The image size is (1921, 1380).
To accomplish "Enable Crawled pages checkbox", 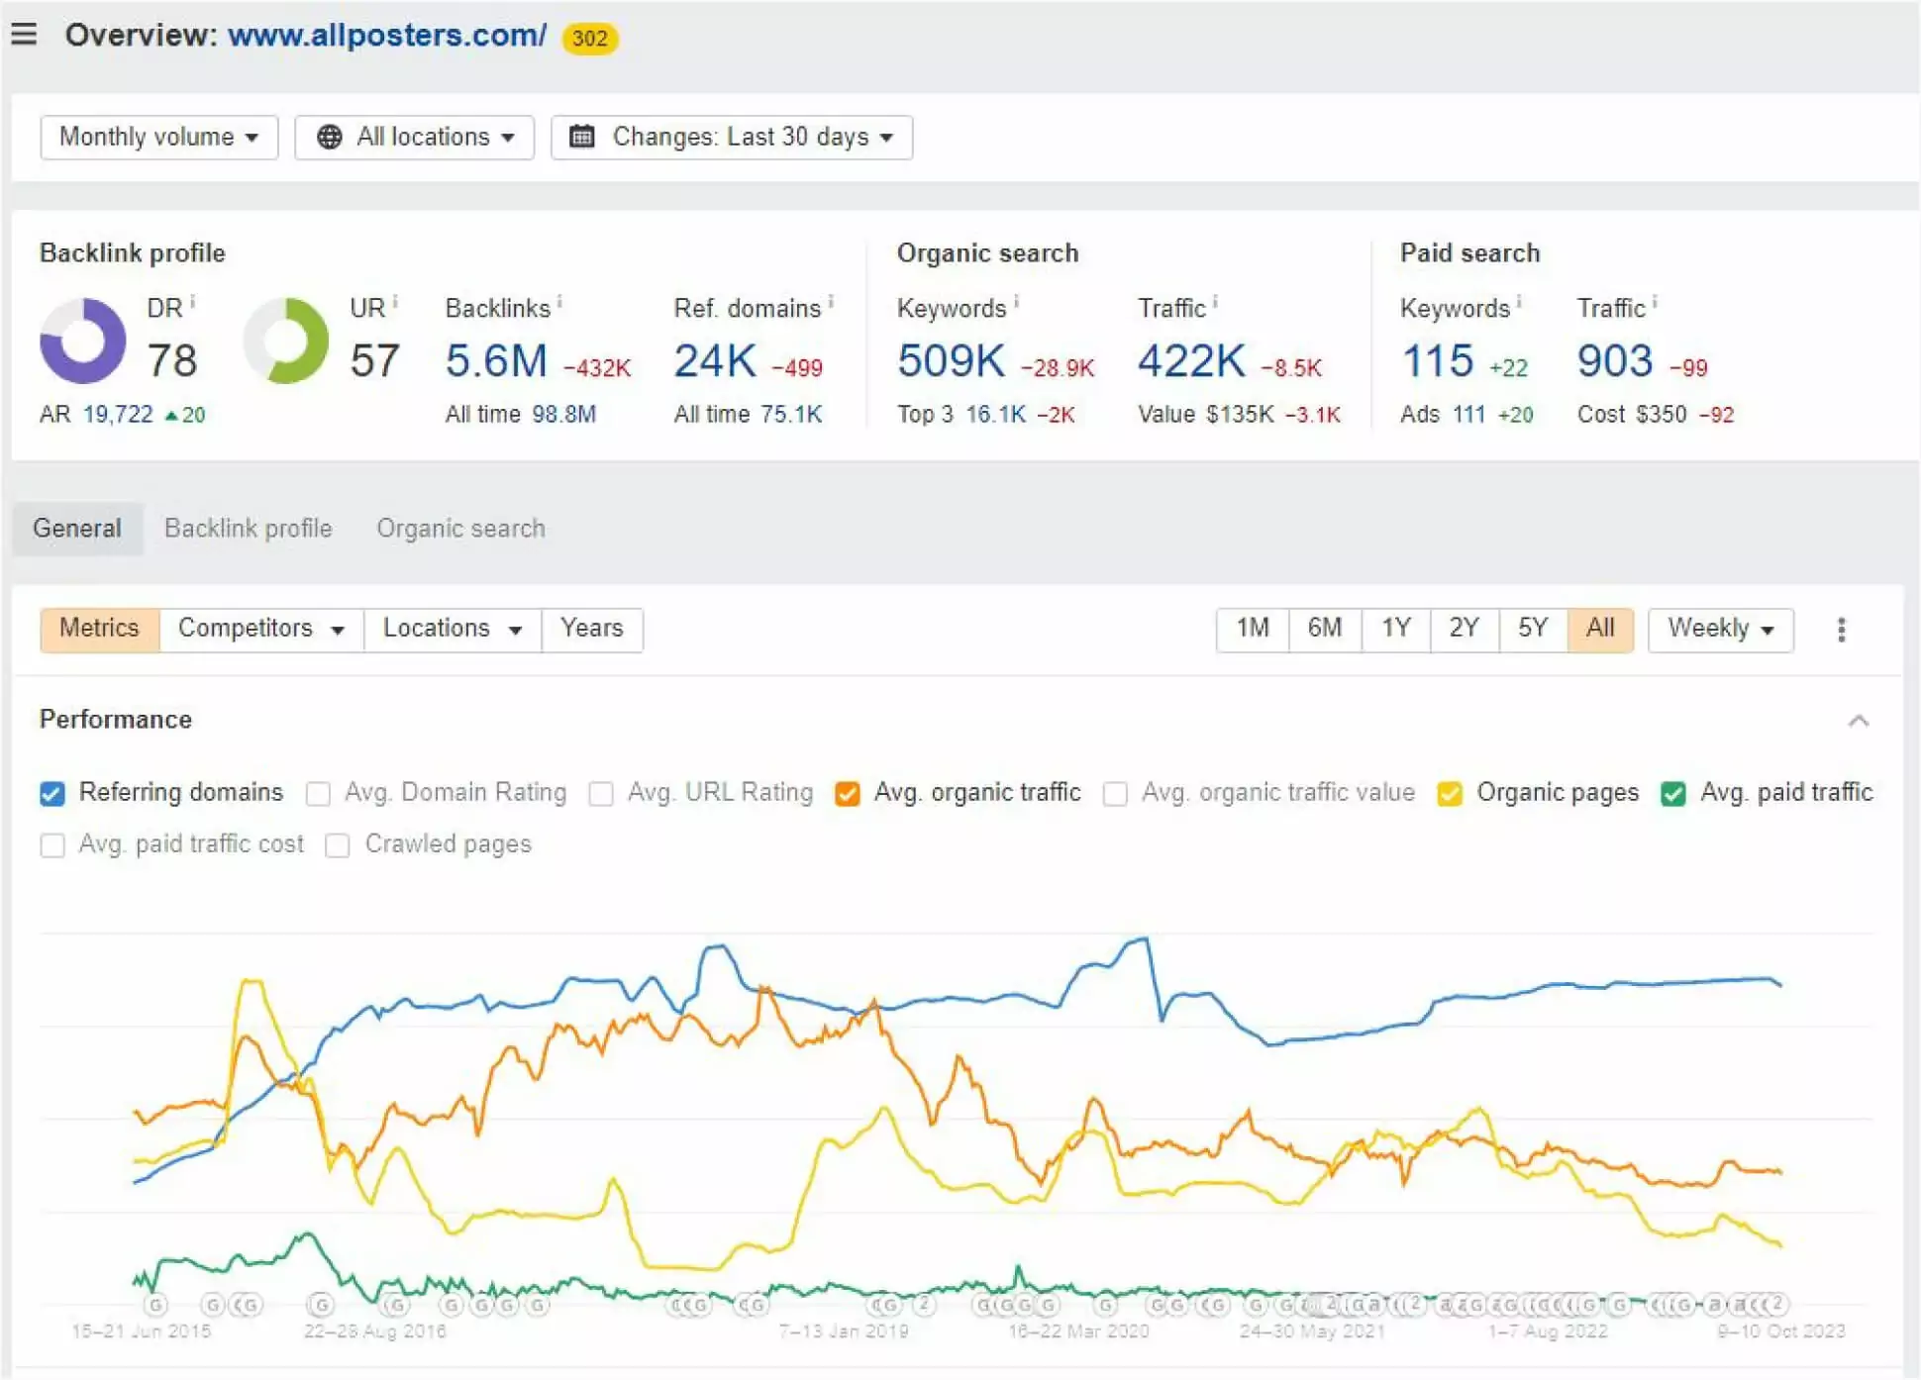I will [x=338, y=844].
